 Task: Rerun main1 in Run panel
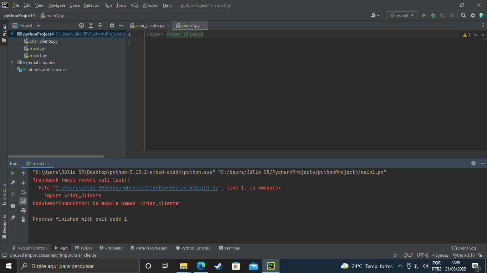[13, 173]
